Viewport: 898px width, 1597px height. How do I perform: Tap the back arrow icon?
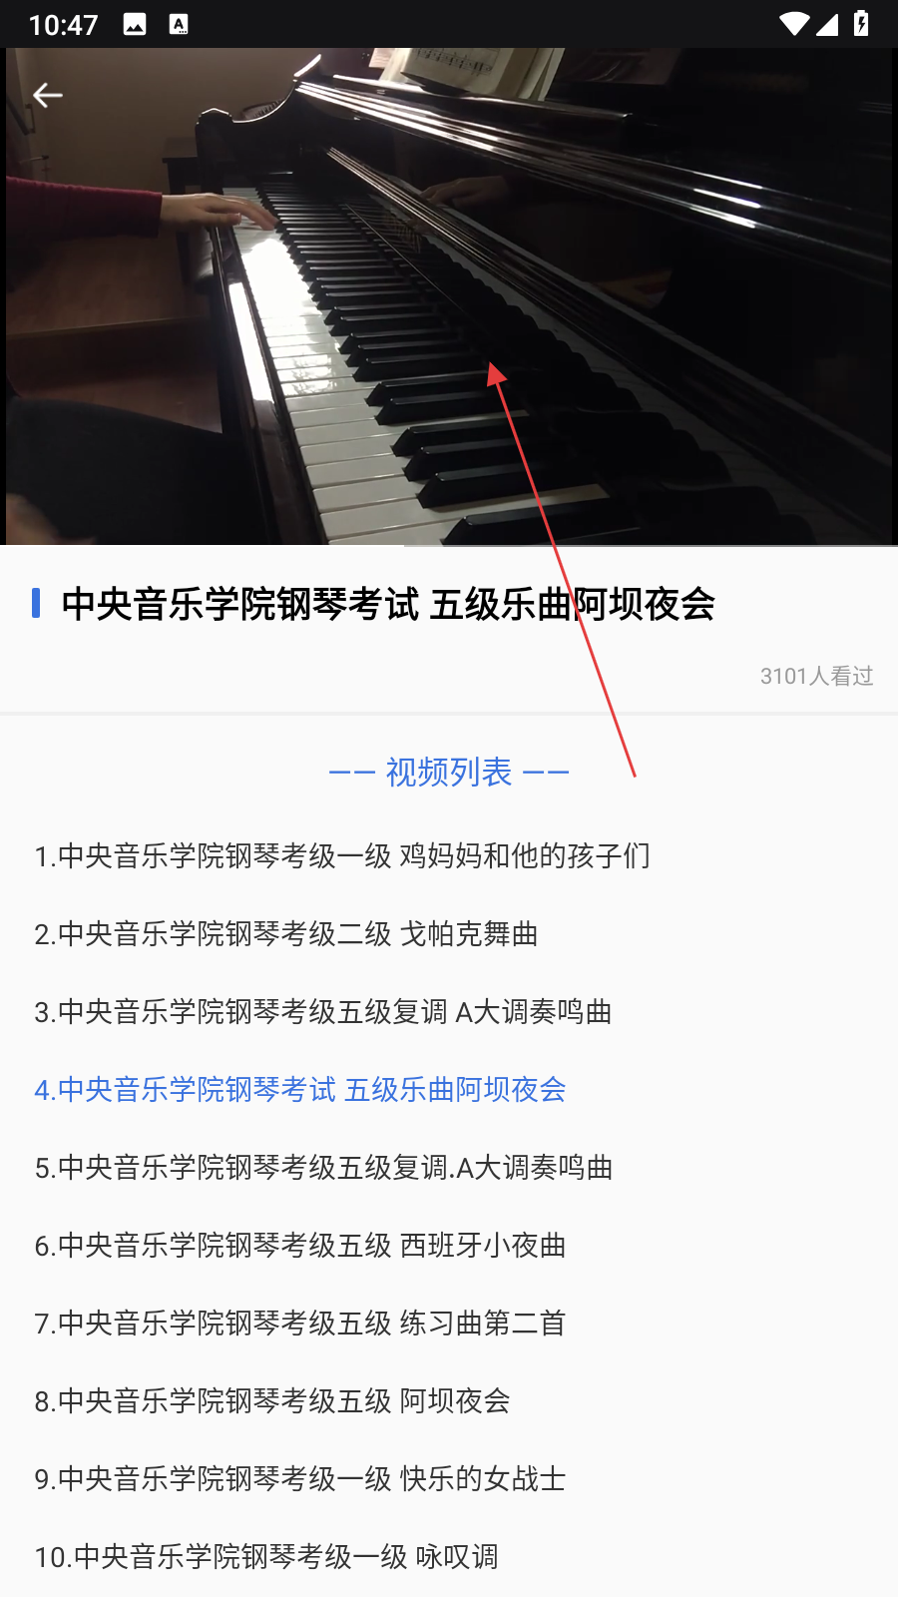(48, 95)
